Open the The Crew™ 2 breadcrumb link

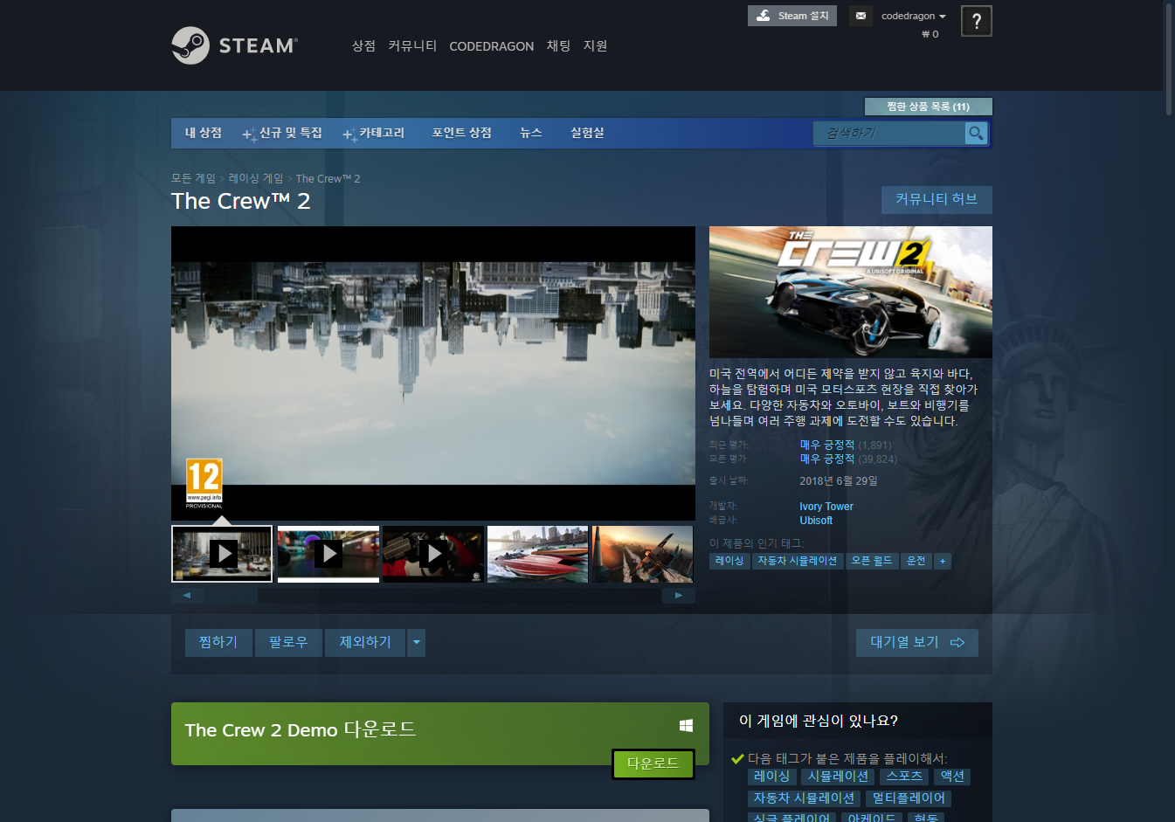pyautogui.click(x=328, y=178)
